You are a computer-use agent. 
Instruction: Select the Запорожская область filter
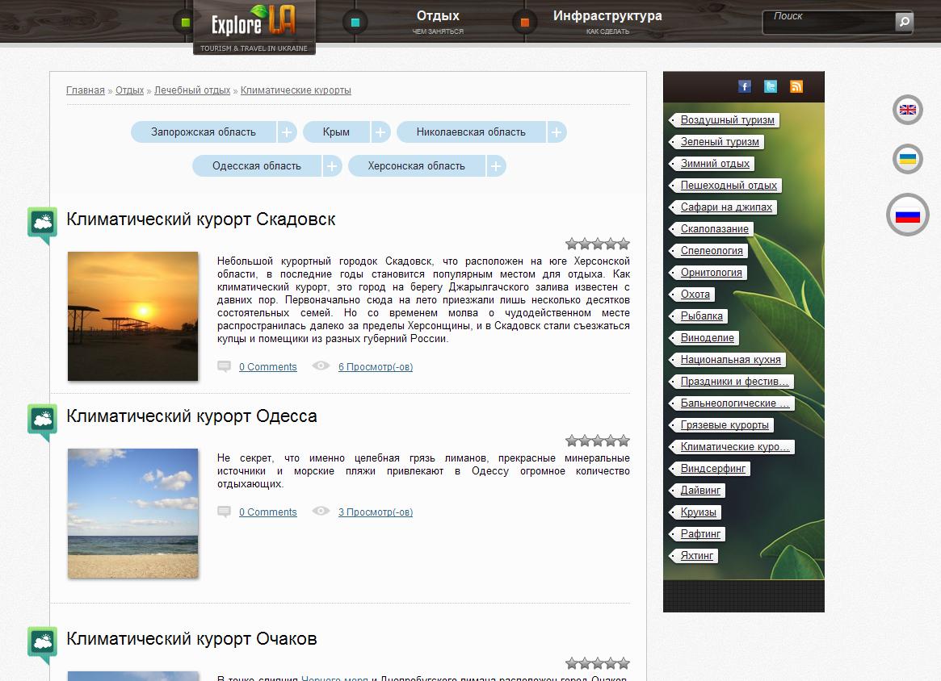204,132
